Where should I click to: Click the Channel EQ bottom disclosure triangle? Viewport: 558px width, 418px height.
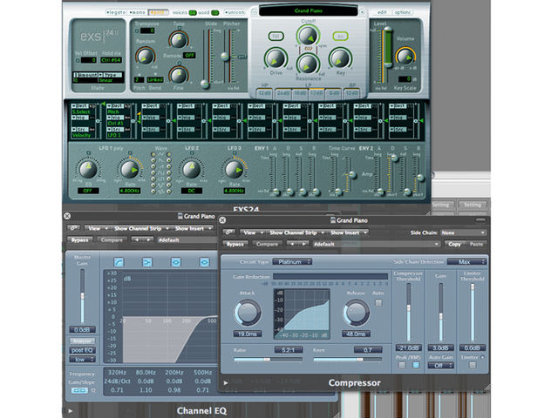70,411
